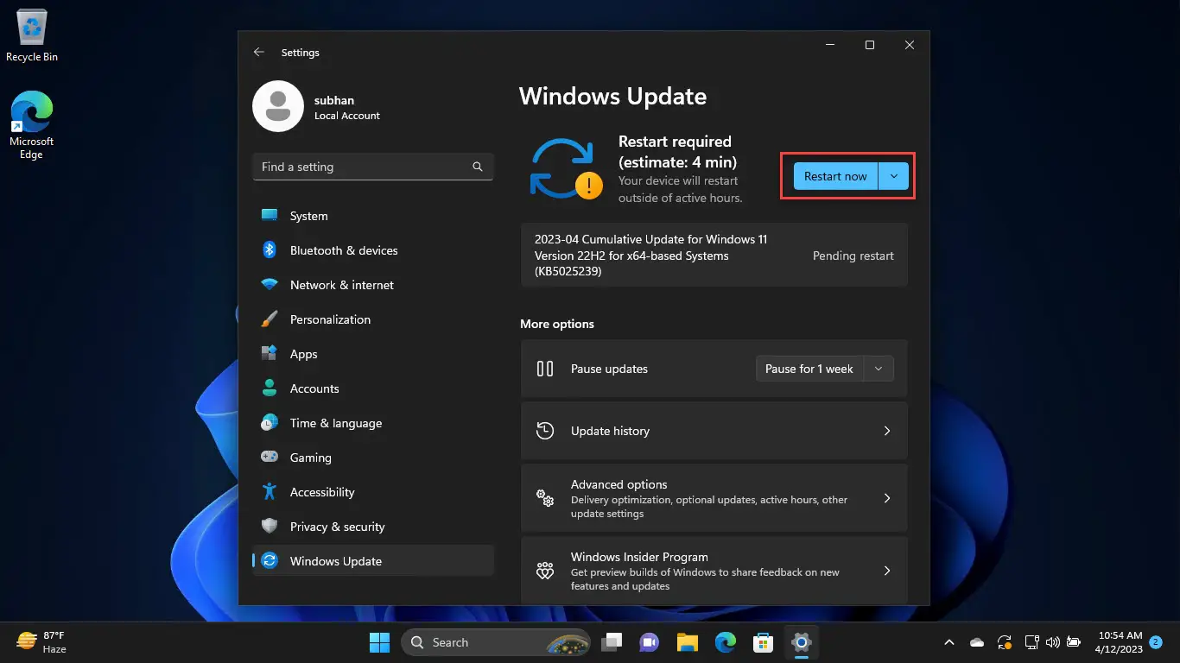This screenshot has width=1180, height=663.
Task: Click the battery tray icon
Action: [1074, 642]
